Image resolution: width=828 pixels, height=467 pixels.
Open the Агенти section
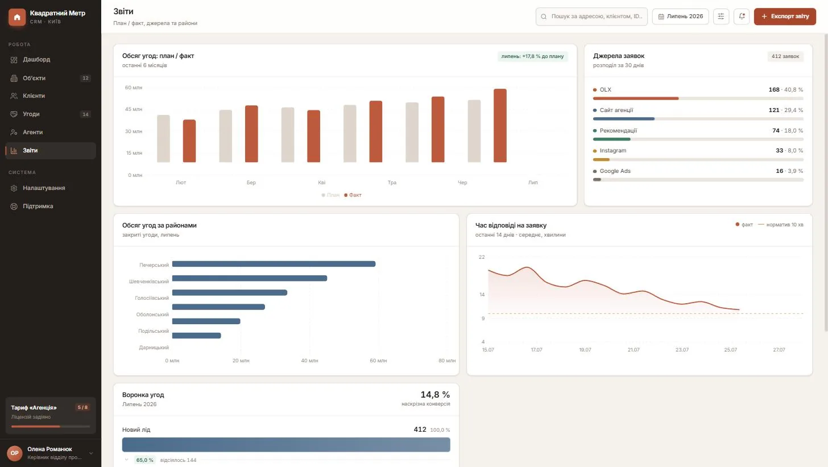click(50, 133)
